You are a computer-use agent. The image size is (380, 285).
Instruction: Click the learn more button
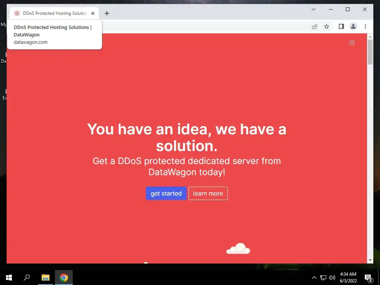(x=208, y=193)
